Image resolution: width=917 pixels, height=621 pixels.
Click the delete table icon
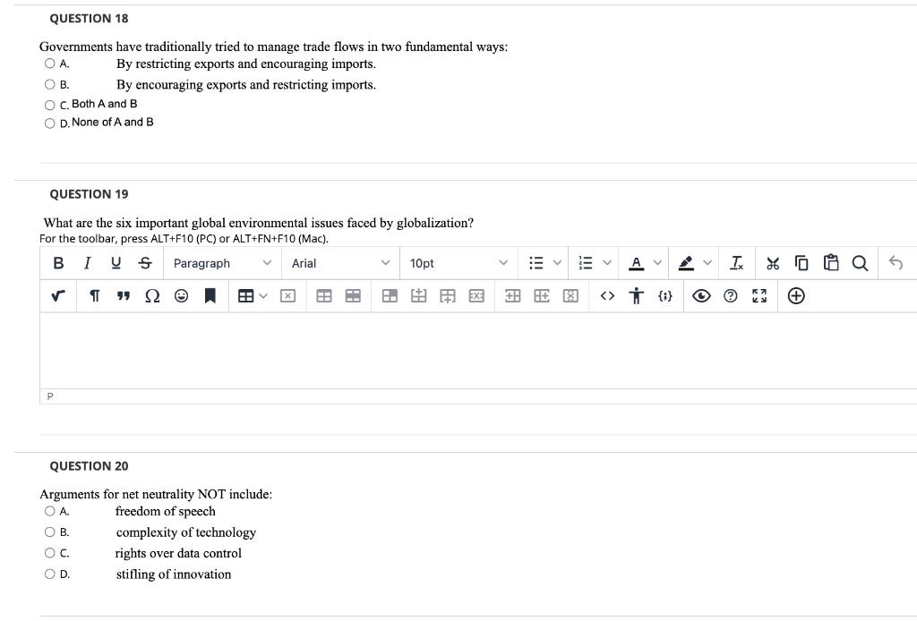287,296
